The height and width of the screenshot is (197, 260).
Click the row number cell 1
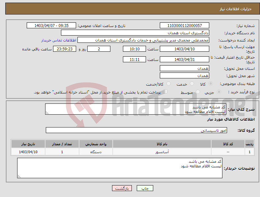(x=249, y=152)
